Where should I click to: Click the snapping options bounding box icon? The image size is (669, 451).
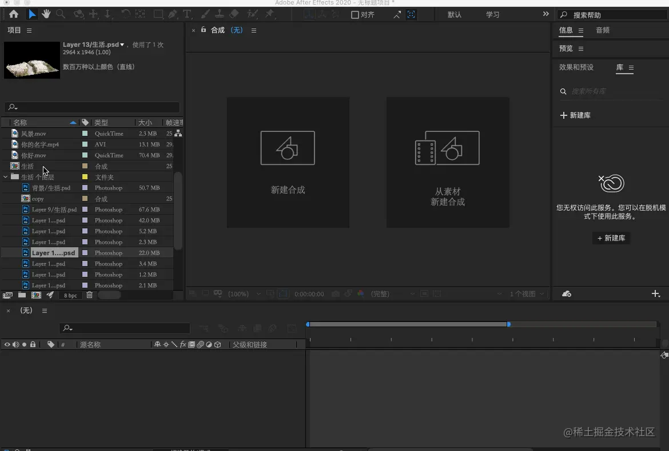tap(411, 14)
